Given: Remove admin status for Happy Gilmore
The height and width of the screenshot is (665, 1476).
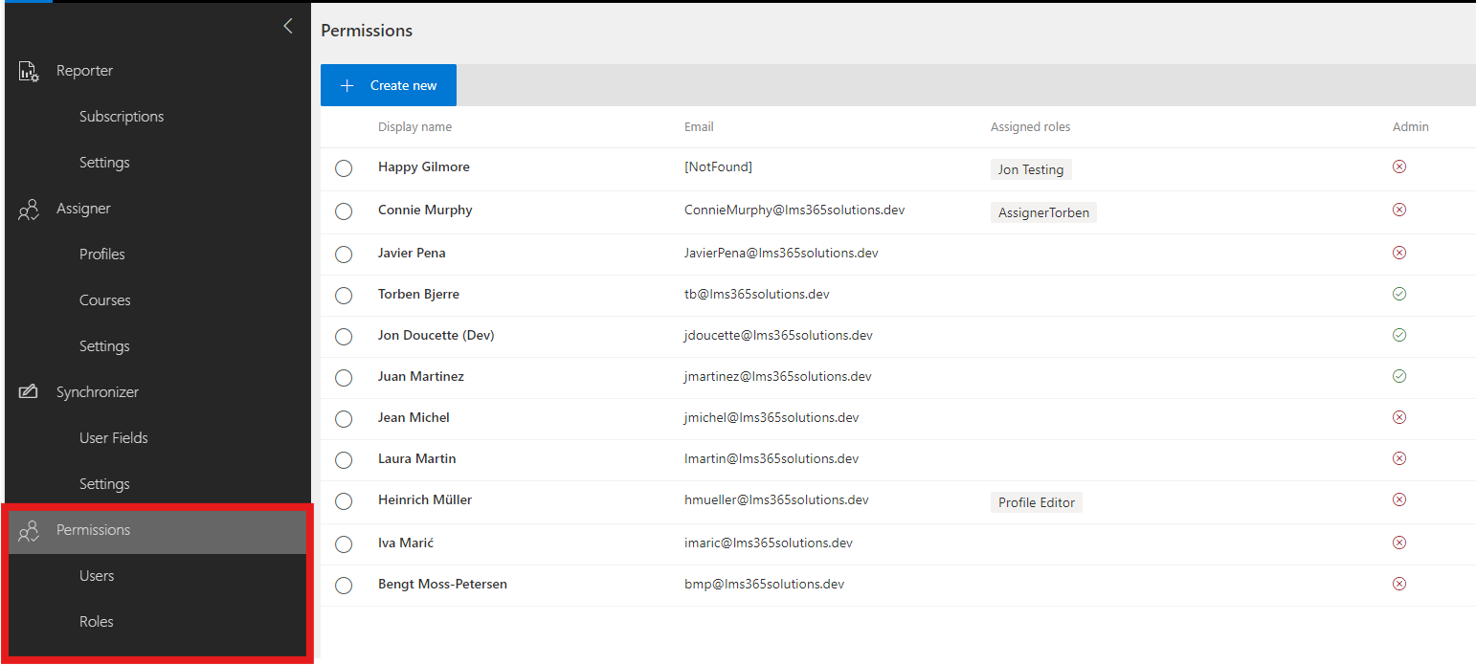Looking at the screenshot, I should pos(1399,166).
